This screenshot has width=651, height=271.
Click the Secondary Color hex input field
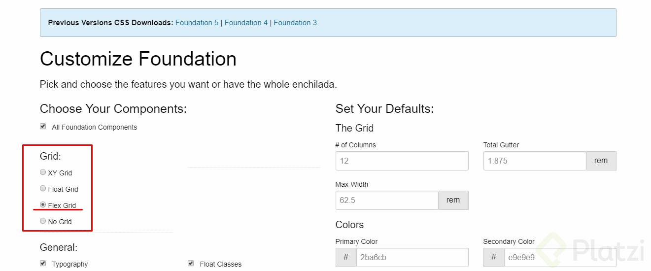point(560,257)
